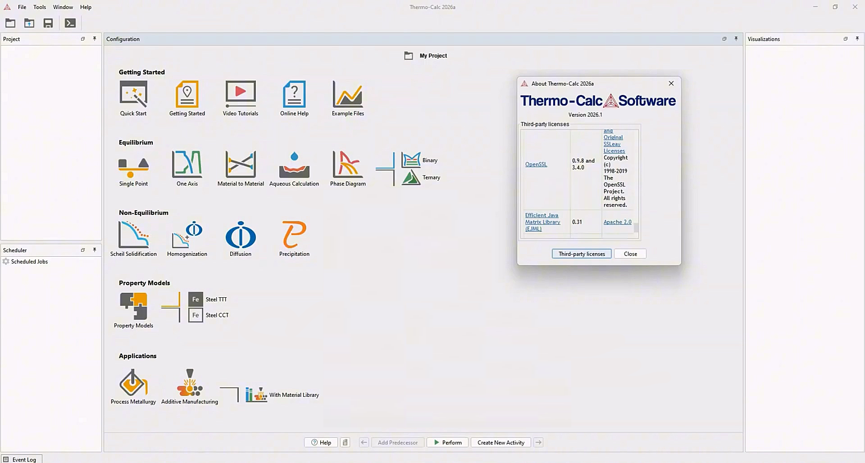865x463 pixels.
Task: Click the Third-party licenses button
Action: [x=582, y=254]
